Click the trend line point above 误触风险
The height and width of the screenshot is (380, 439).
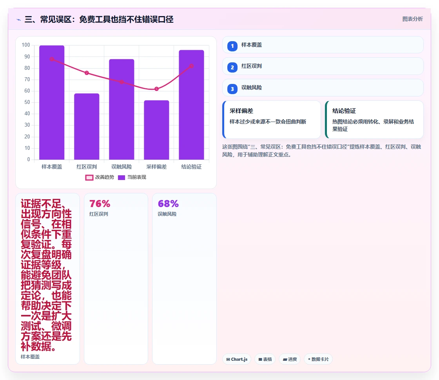point(122,82)
